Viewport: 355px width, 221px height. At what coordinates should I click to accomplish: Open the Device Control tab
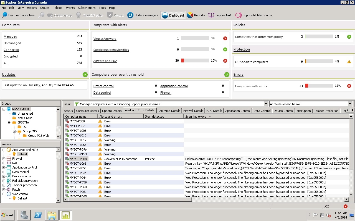[283, 111]
